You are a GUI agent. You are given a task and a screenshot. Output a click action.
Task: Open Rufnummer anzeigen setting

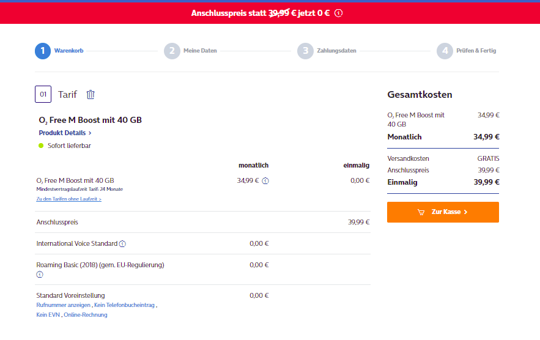(64, 305)
